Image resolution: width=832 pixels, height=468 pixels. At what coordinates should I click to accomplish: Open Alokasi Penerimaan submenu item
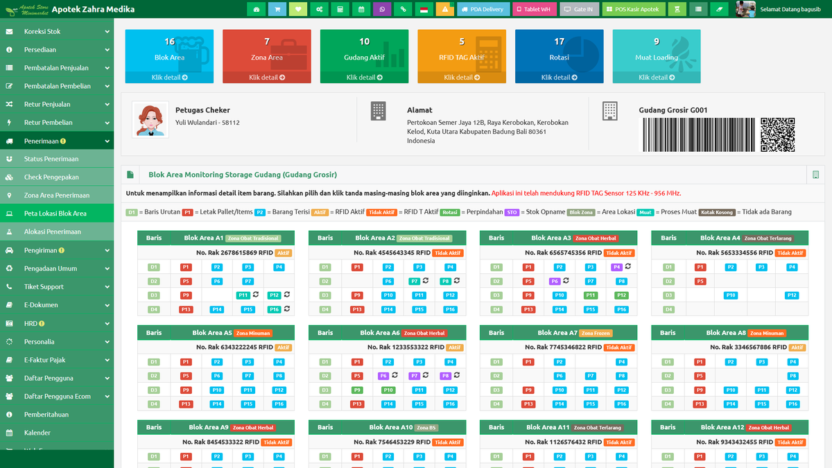click(57, 232)
